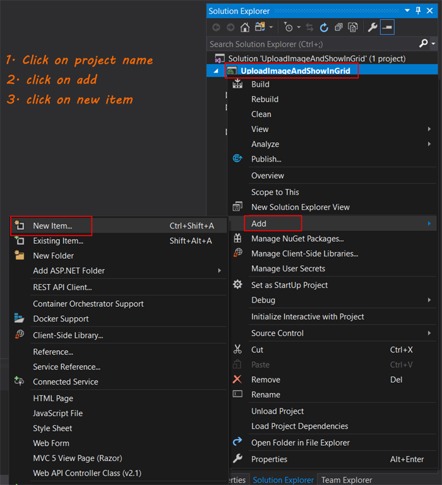Toggle the Preview Selected Items button
442x485 pixels.
click(387, 27)
